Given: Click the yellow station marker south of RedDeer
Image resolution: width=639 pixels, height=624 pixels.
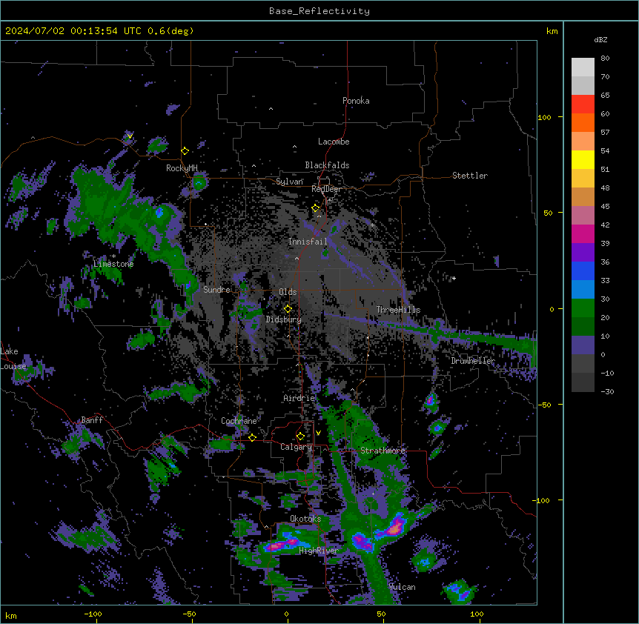Looking at the screenshot, I should click(316, 208).
